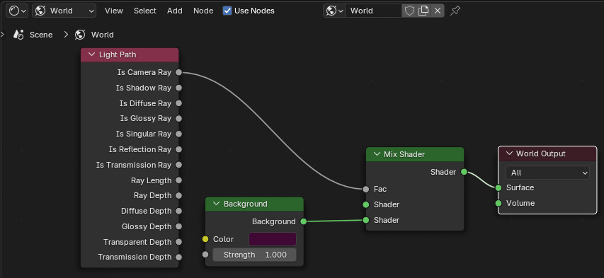Click the Diffuse Depth output socket
Viewport: 604px width, 278px height.
pyautogui.click(x=178, y=211)
